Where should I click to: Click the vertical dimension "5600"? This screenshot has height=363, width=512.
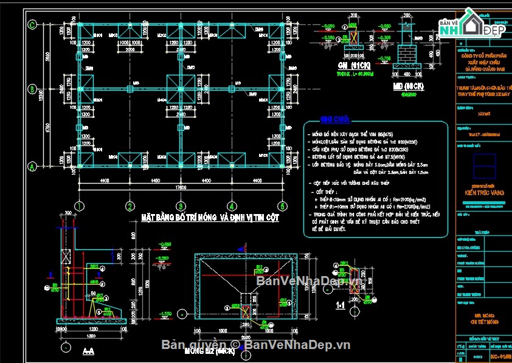tap(47, 57)
